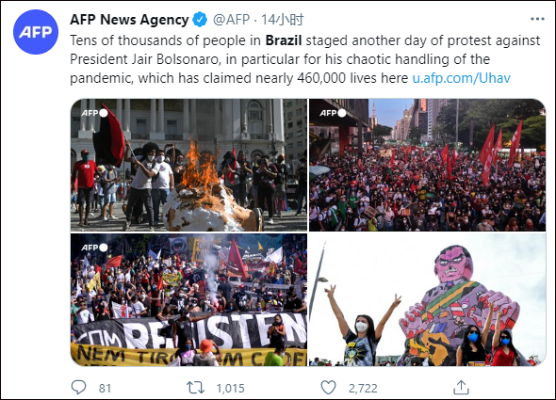556x400 pixels.
Task: Open the AFP News Agency account name
Action: 129,20
